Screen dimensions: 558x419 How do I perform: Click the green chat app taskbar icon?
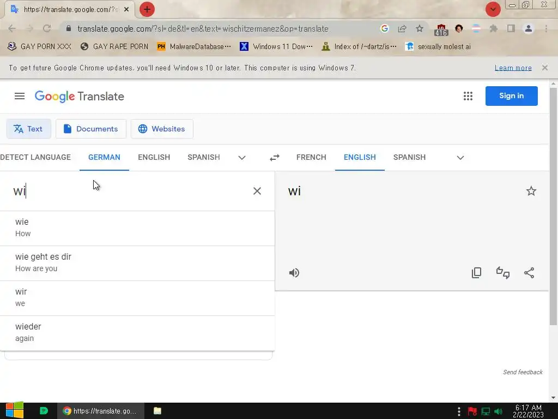tap(44, 411)
